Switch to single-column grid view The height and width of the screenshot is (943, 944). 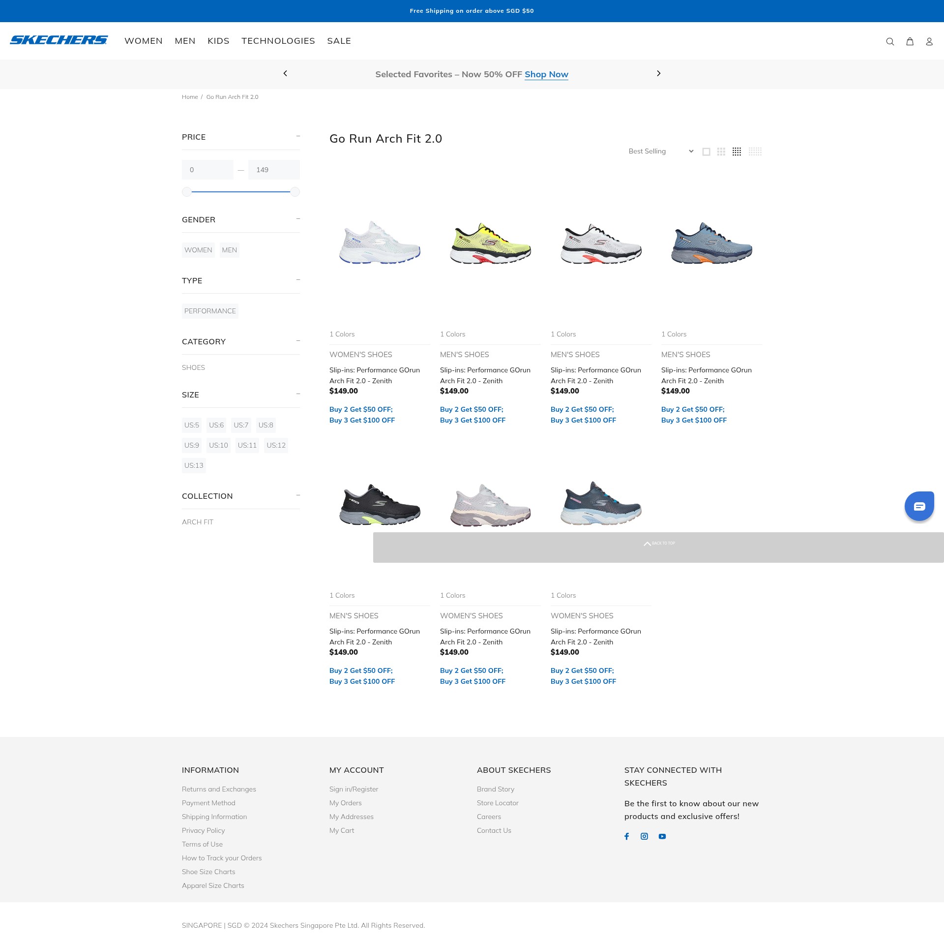point(706,152)
